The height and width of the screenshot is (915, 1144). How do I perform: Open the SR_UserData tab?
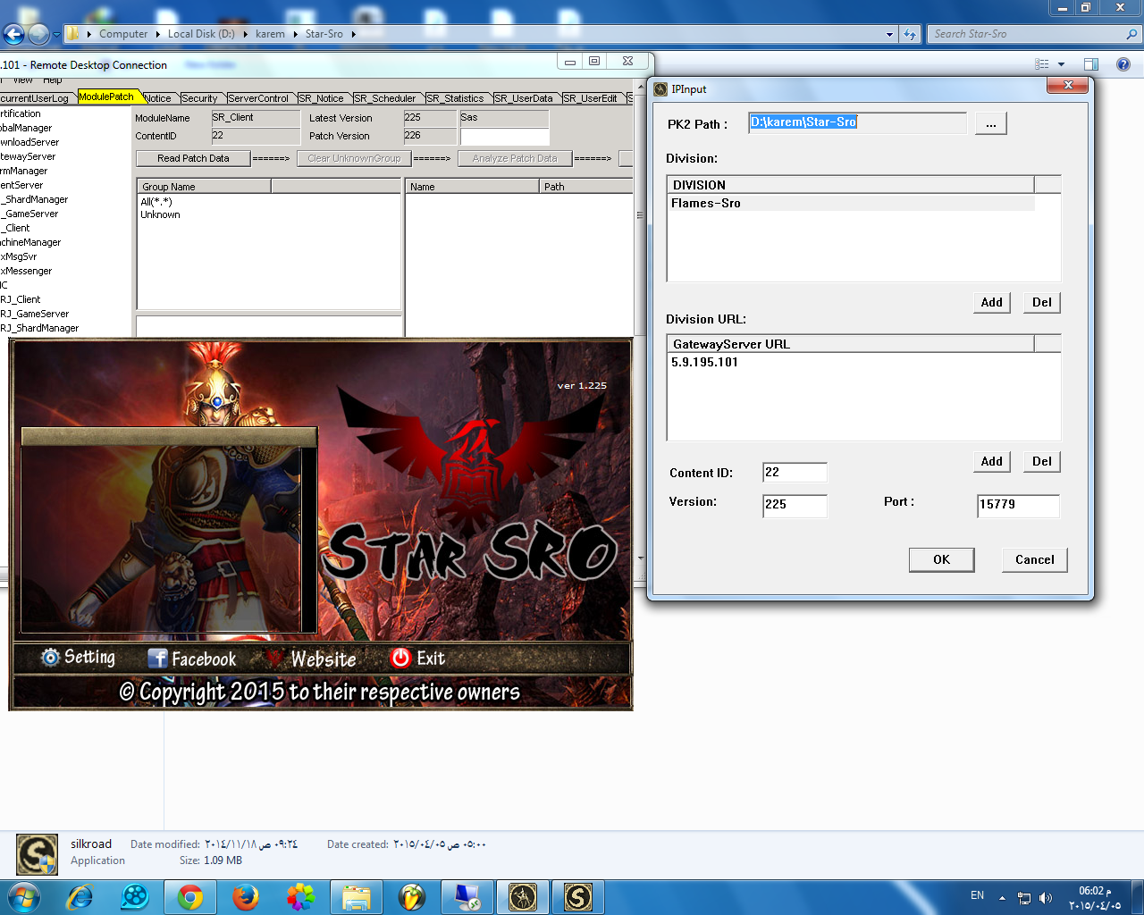[525, 98]
